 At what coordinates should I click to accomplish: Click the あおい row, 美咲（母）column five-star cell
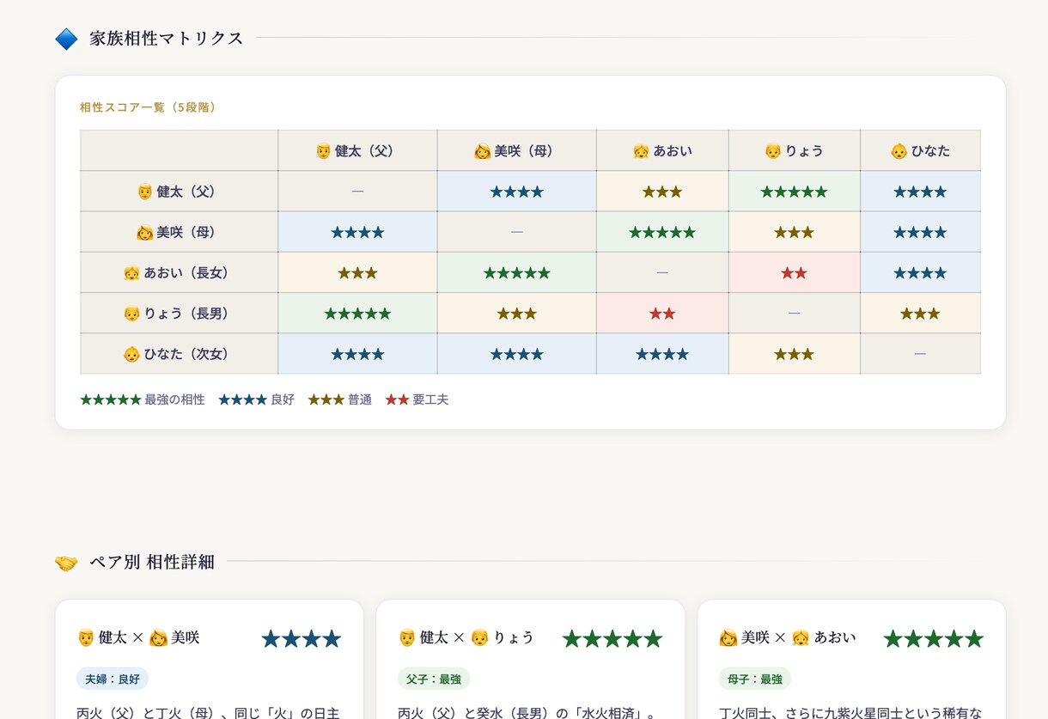(516, 273)
